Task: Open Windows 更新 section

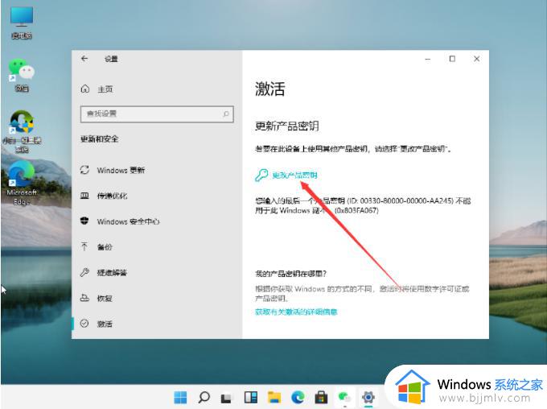Action: pos(121,170)
